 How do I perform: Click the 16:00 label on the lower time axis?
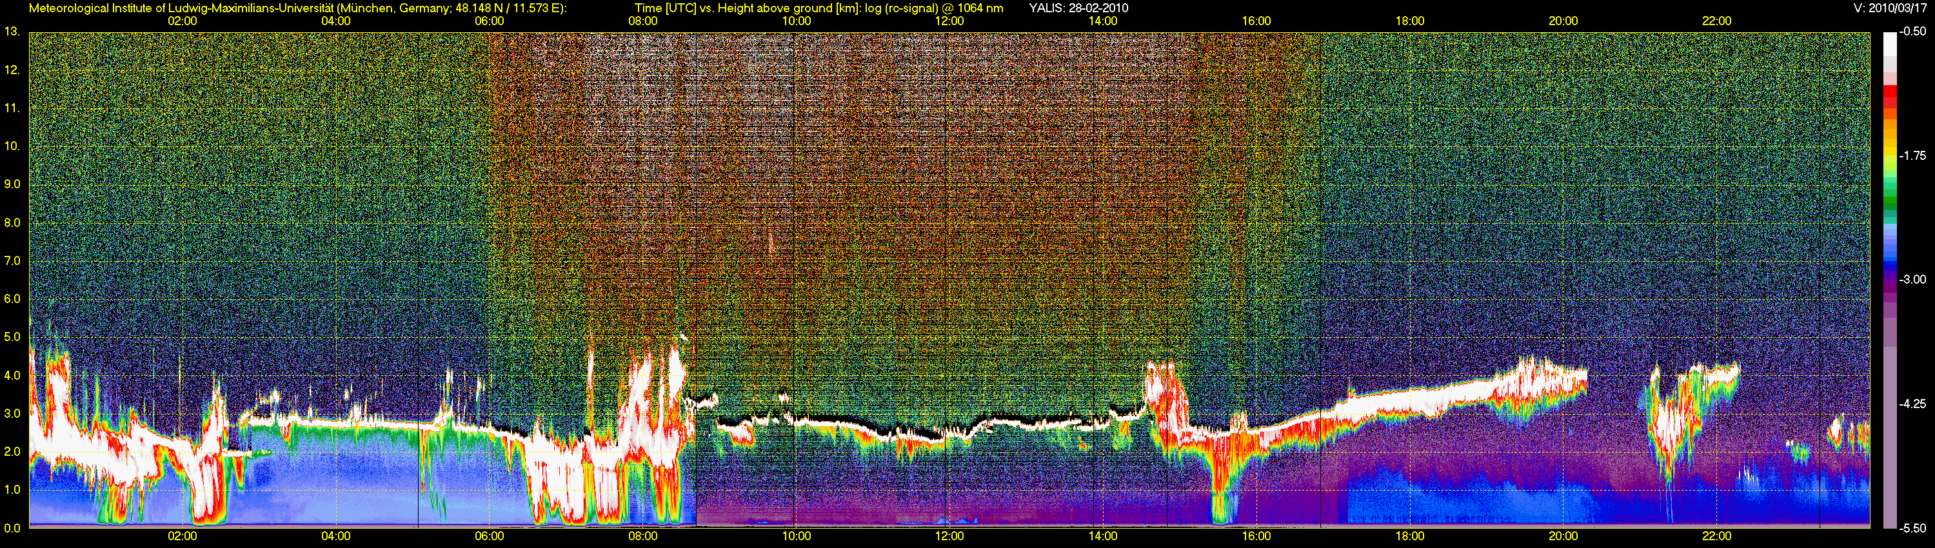(x=1256, y=536)
